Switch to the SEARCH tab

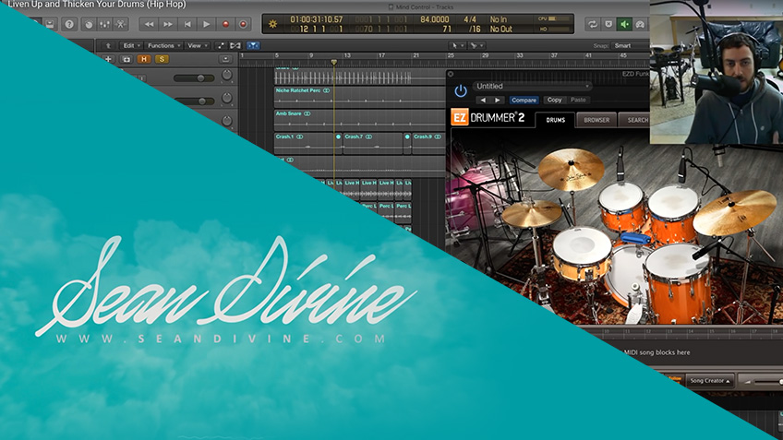click(635, 120)
